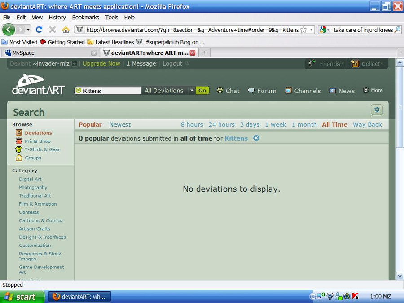This screenshot has width=404, height=303.
Task: Sort results by Popular
Action: [90, 124]
